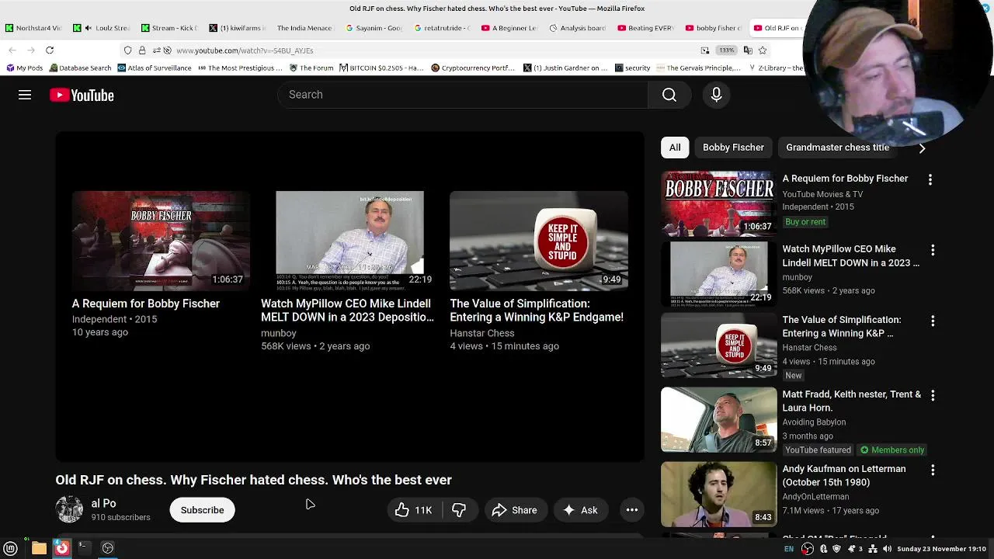Reload the page in Firefox

50,50
